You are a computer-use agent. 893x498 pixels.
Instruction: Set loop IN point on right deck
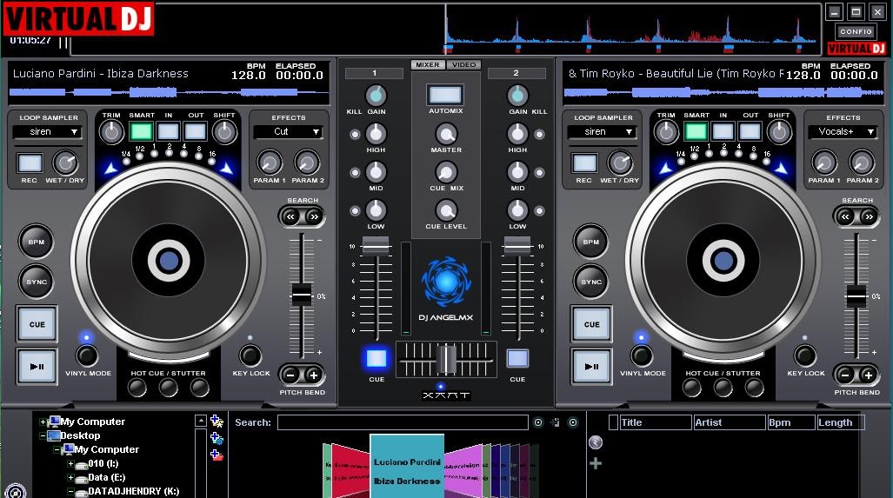click(723, 131)
